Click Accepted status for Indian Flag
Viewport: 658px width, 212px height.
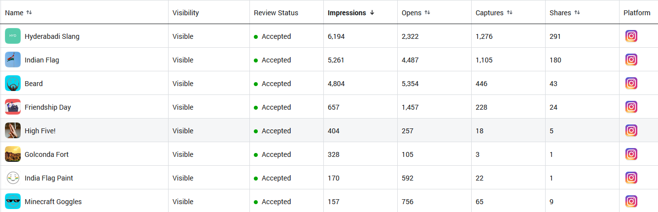(276, 60)
